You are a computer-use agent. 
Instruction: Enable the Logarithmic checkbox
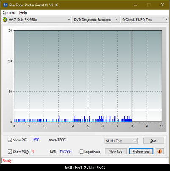81,152
